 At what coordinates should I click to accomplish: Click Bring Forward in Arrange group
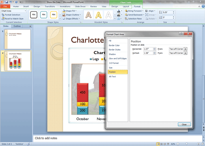pos(134,11)
